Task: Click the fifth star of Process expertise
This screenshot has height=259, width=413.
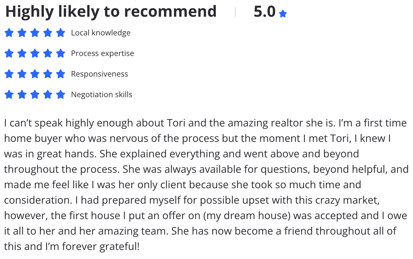Action: 61,53
